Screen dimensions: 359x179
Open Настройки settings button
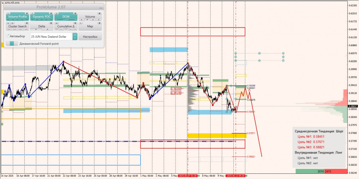point(90,37)
